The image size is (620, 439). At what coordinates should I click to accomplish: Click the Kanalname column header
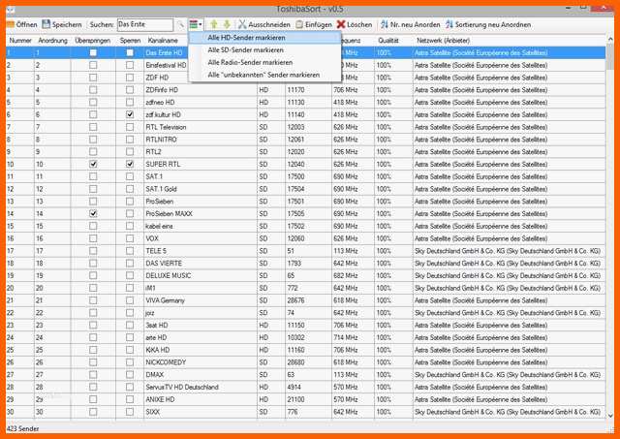coord(163,41)
